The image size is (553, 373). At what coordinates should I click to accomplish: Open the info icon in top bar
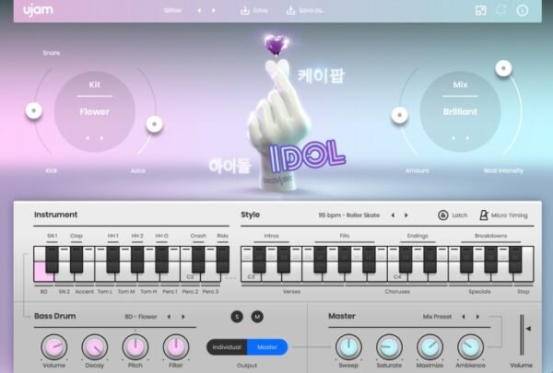pos(523,10)
